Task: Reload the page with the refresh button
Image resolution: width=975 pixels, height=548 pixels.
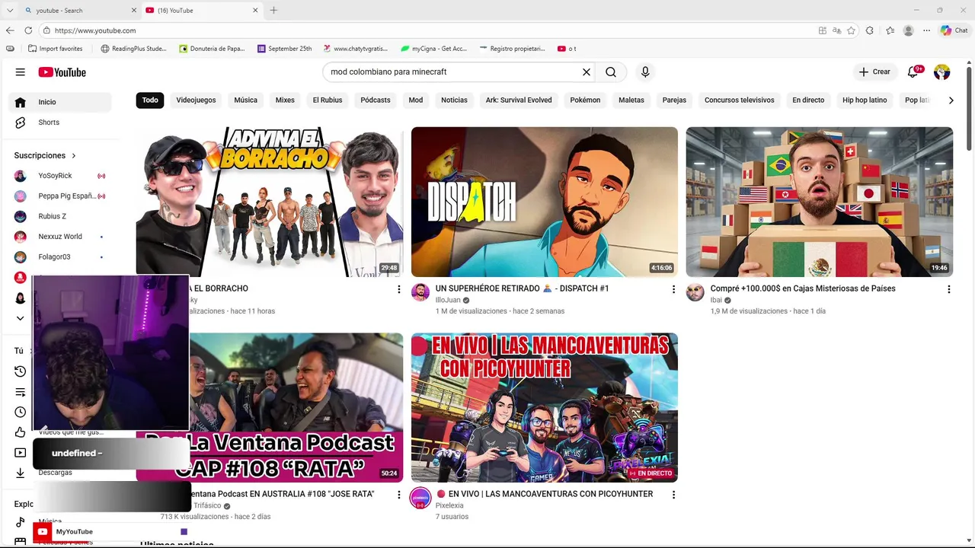Action: (28, 30)
